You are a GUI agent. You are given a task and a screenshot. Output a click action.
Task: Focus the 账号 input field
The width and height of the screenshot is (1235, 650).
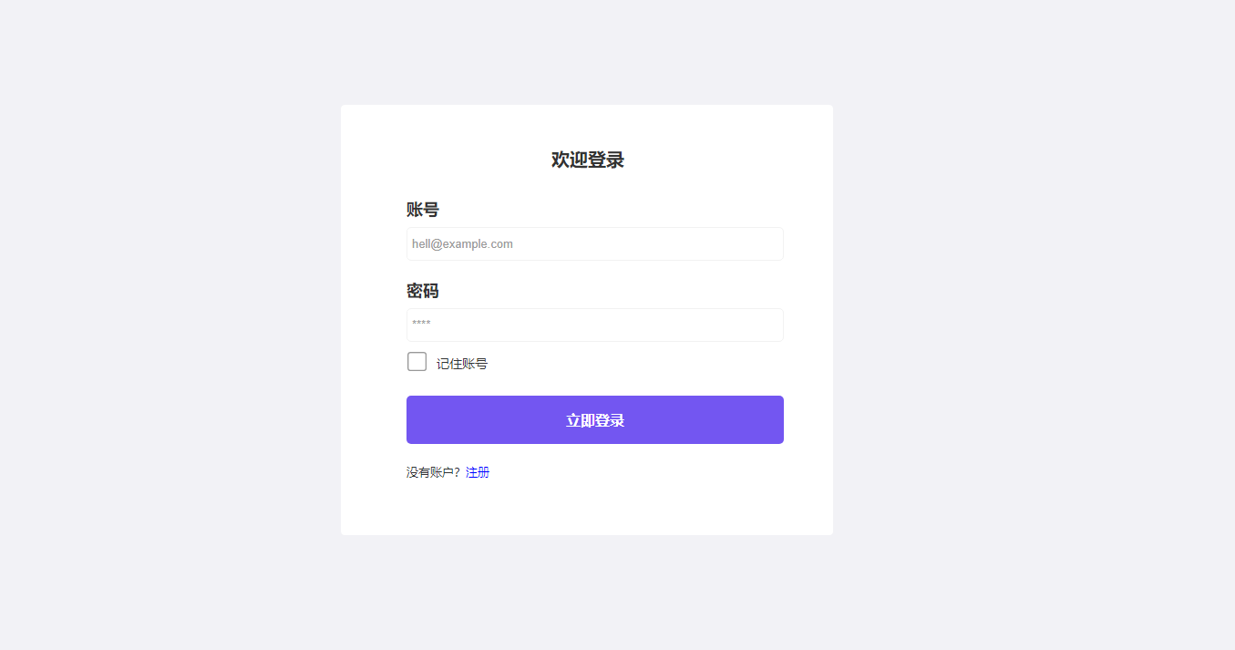(x=595, y=244)
